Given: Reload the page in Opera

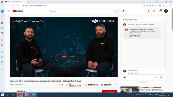Looking at the screenshot, I should pyautogui.click(x=14, y=6).
